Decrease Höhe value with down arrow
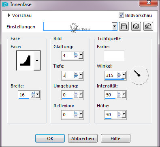The image size is (160, 147). 119,116
